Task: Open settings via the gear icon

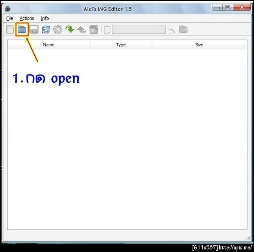Action: (x=58, y=29)
